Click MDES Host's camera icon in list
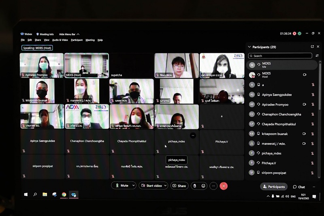 (x=305, y=75)
